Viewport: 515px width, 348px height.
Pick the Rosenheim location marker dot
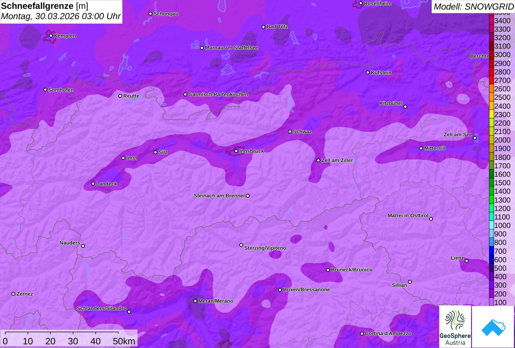[x=360, y=3]
